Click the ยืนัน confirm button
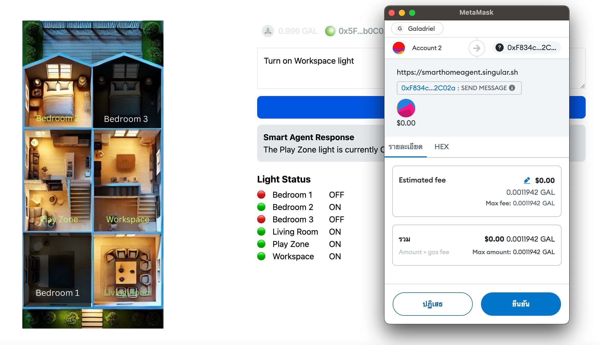Screen dimensions: 599x345 tap(521, 304)
